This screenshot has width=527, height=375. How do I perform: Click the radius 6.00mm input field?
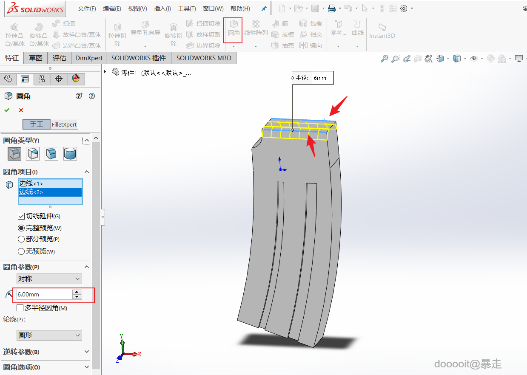tap(44, 294)
